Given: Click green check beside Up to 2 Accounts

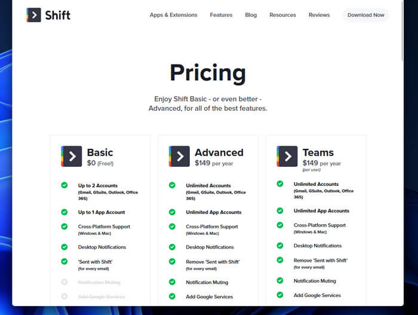Looking at the screenshot, I should [x=64, y=185].
